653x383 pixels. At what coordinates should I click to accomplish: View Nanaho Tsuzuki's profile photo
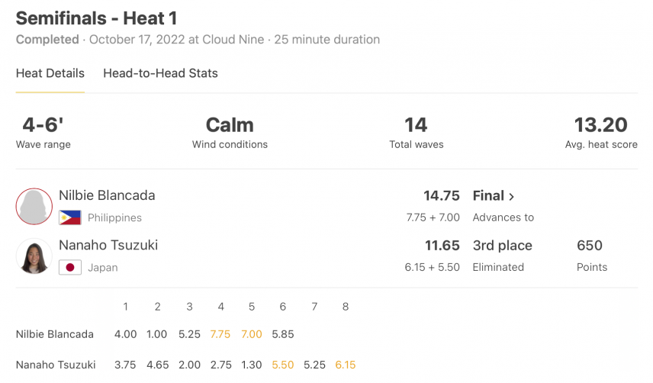coord(34,256)
